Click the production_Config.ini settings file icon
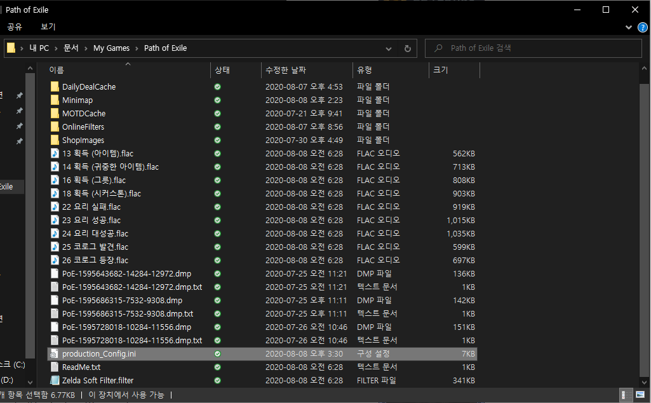651x403 pixels. pyautogui.click(x=55, y=353)
